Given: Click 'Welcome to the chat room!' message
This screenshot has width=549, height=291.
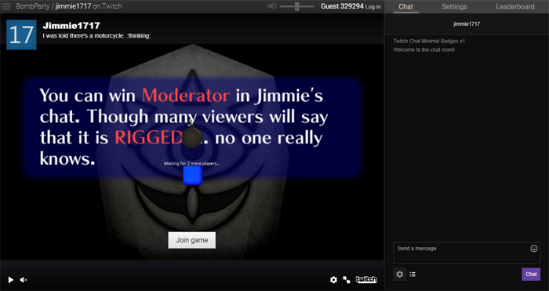Looking at the screenshot, I should tap(424, 49).
